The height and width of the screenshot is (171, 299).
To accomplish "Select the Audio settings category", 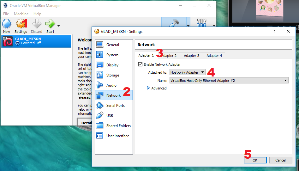I will pos(114,85).
